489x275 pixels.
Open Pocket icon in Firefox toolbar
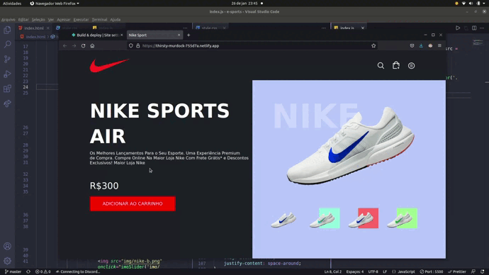(x=412, y=45)
